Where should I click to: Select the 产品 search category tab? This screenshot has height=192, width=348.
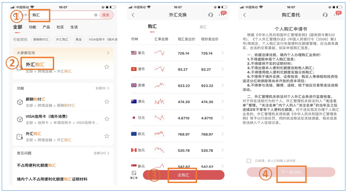[46, 27]
